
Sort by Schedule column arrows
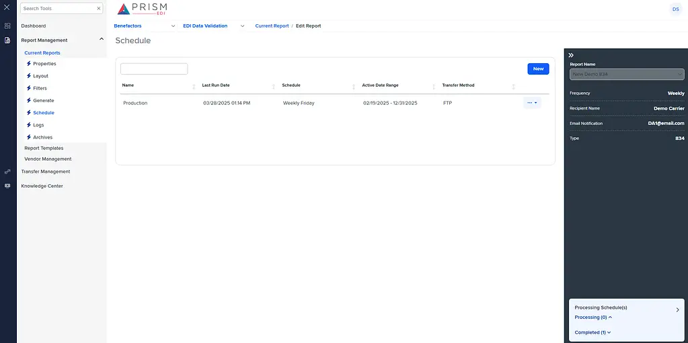point(354,86)
